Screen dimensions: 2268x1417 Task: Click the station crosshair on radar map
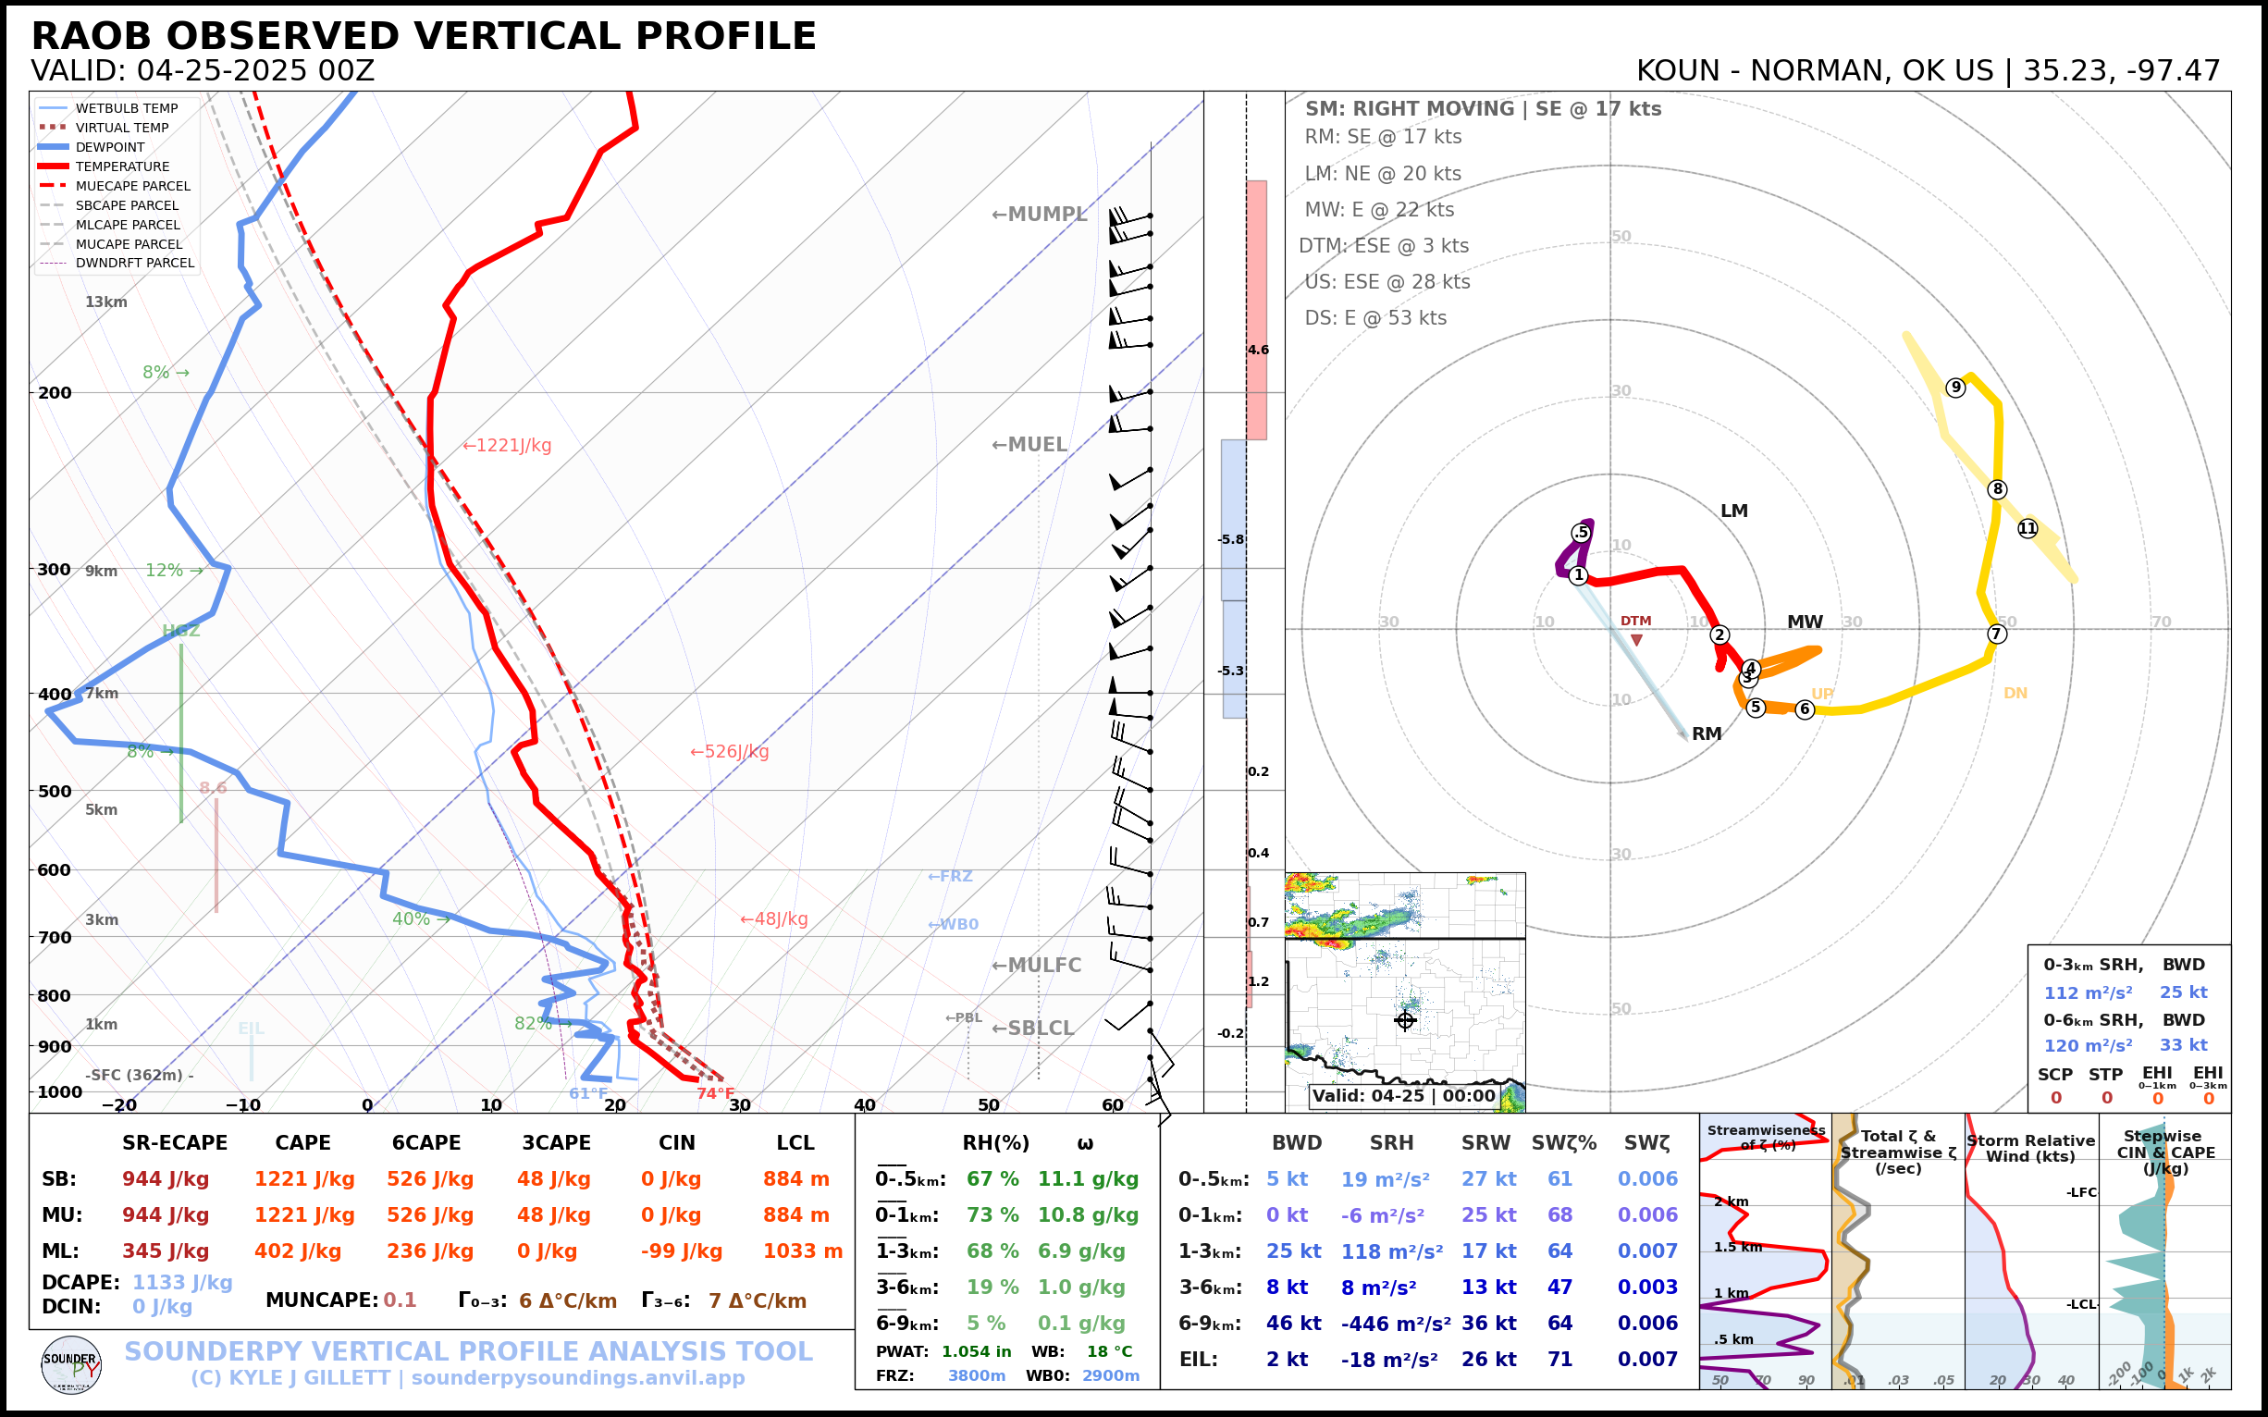(x=1405, y=1020)
